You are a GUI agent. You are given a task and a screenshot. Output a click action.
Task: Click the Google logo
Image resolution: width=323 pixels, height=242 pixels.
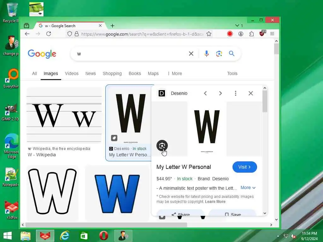pos(42,54)
